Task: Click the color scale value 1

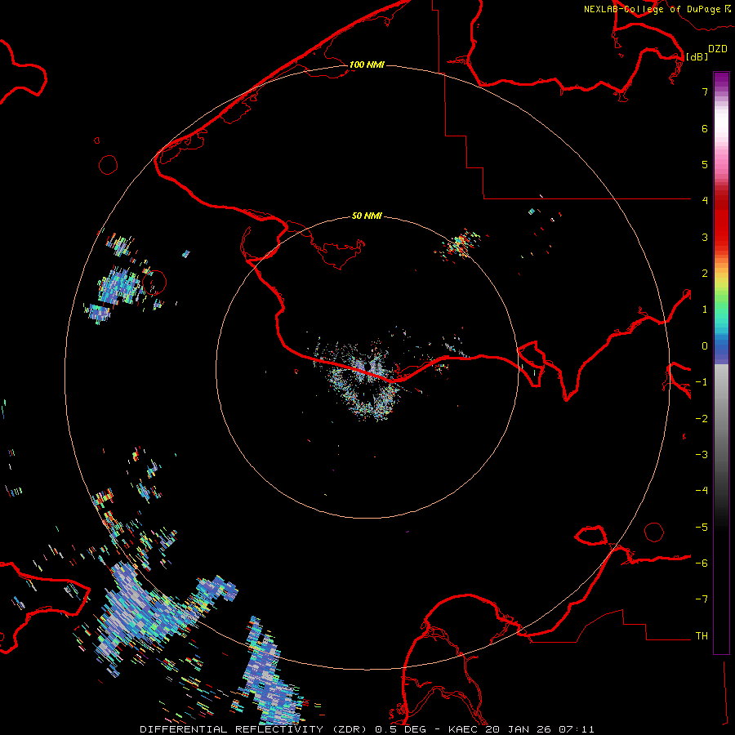Action: point(705,310)
